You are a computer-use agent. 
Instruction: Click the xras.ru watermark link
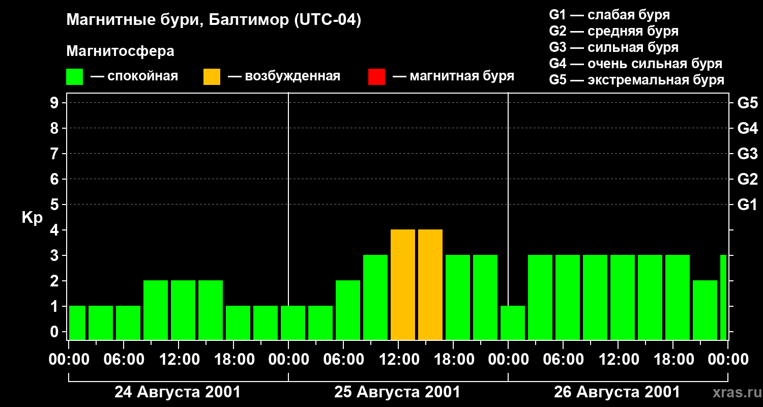(x=735, y=392)
